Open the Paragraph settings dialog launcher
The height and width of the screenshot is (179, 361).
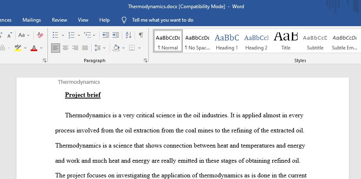click(146, 60)
